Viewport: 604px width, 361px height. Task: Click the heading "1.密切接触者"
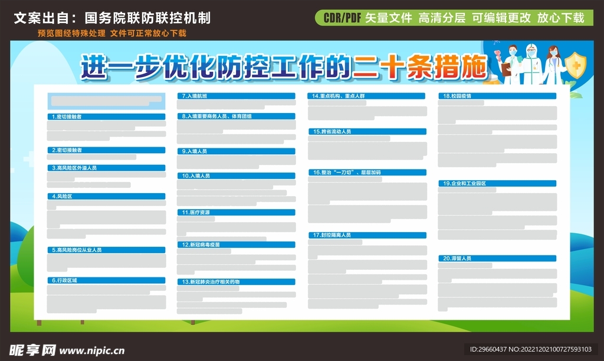[x=106, y=117]
